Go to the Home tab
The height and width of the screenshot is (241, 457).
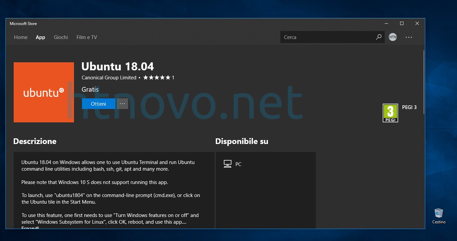pos(21,37)
